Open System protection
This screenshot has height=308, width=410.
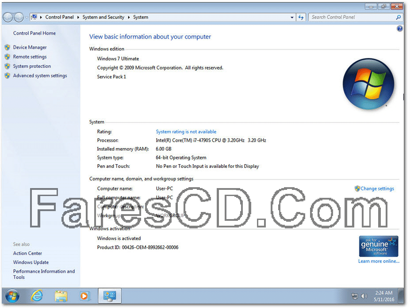click(x=32, y=66)
